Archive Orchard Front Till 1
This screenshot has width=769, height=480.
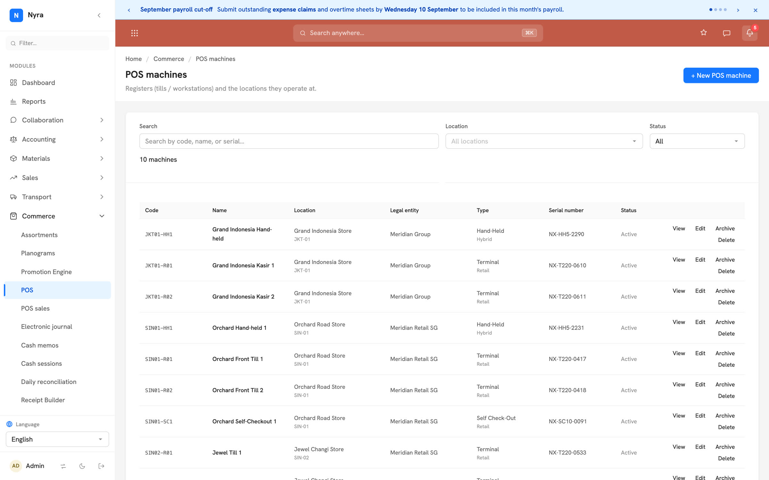tap(725, 353)
